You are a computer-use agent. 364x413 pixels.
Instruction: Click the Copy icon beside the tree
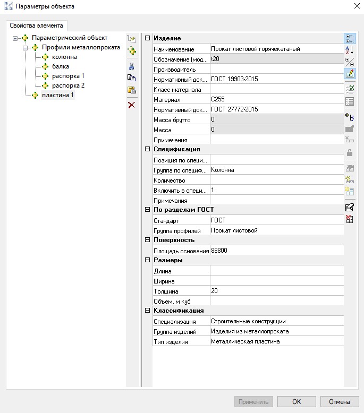point(131,78)
